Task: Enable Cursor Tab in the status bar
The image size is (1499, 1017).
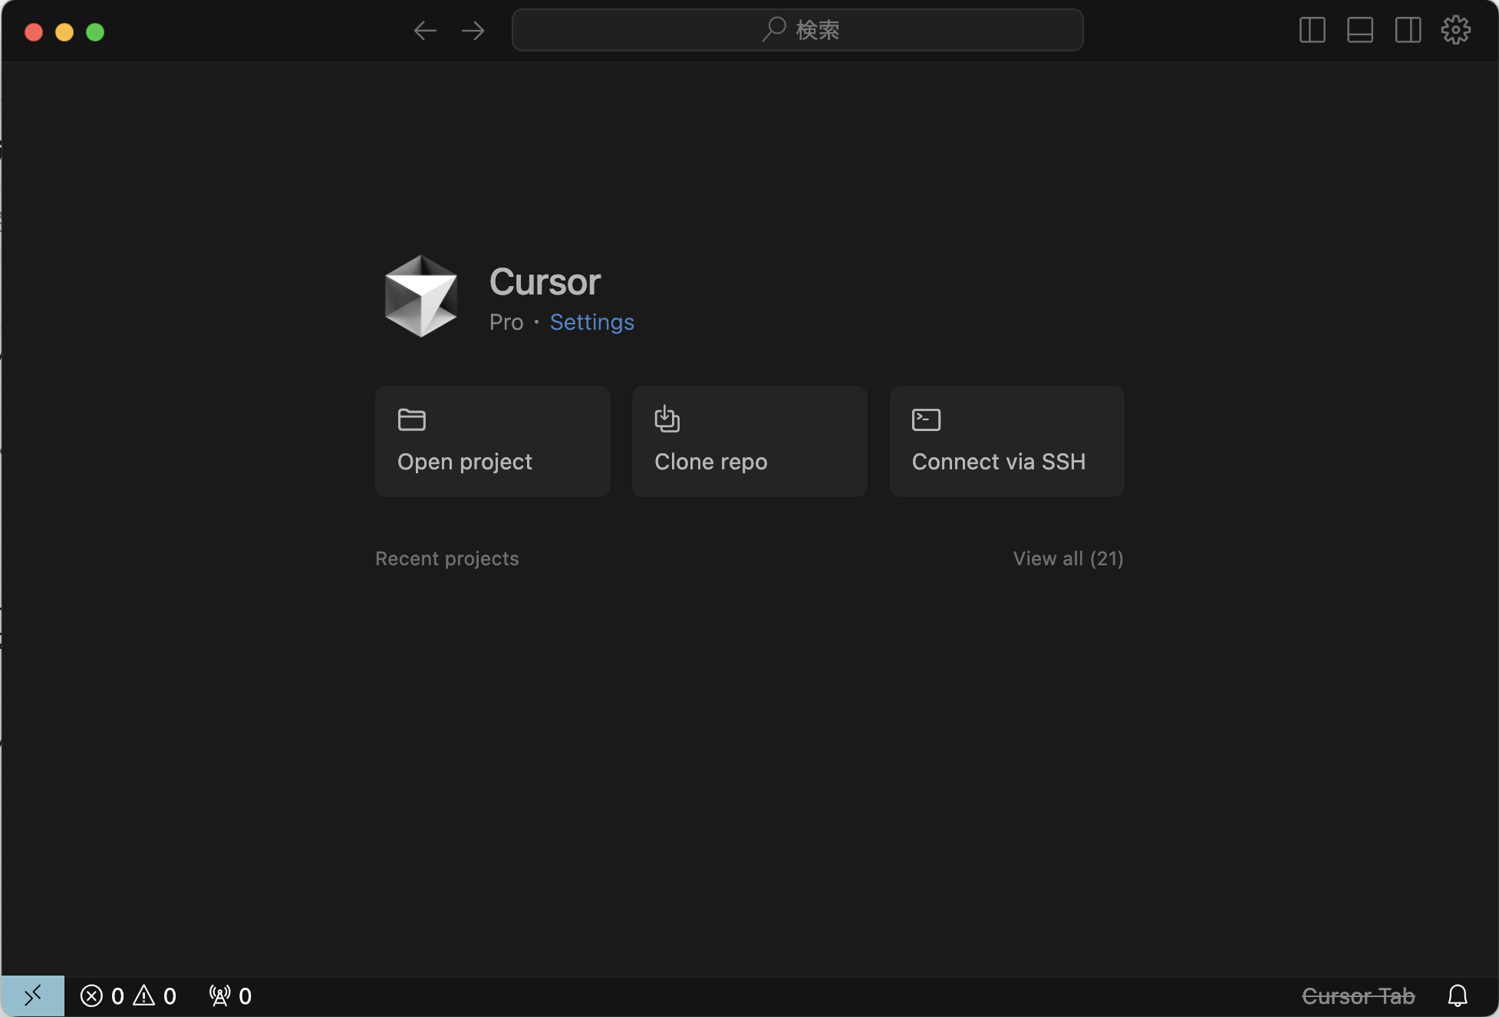Action: coord(1359,995)
